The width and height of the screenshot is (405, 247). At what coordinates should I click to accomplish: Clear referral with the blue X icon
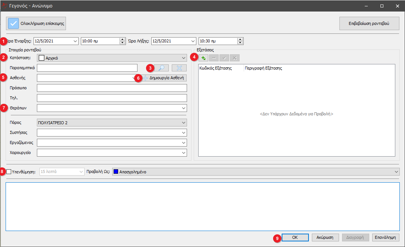click(179, 68)
